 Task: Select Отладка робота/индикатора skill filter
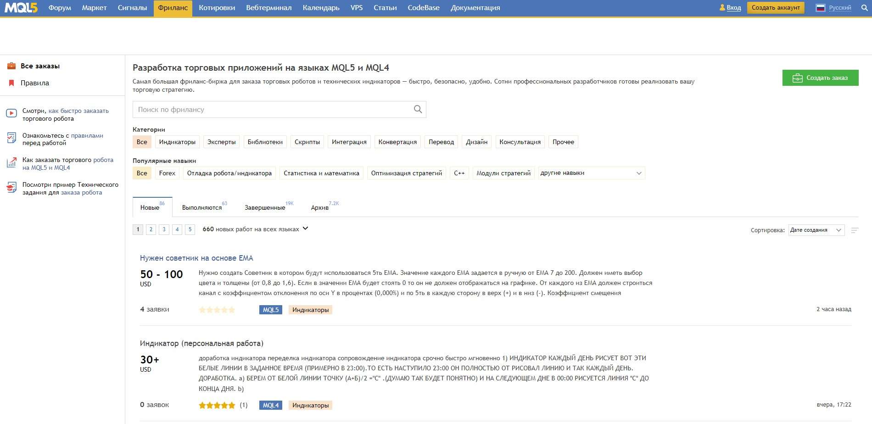229,173
